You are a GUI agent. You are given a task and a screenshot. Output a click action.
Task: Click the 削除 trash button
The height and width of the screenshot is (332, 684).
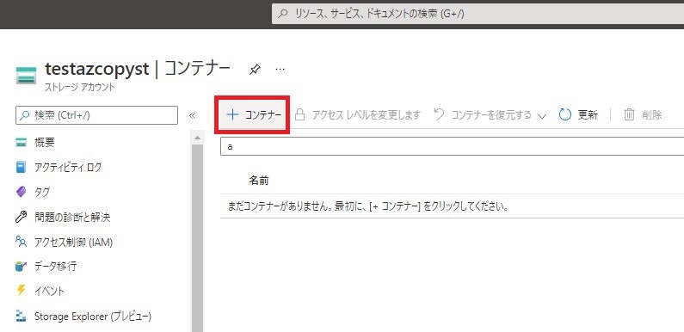643,115
